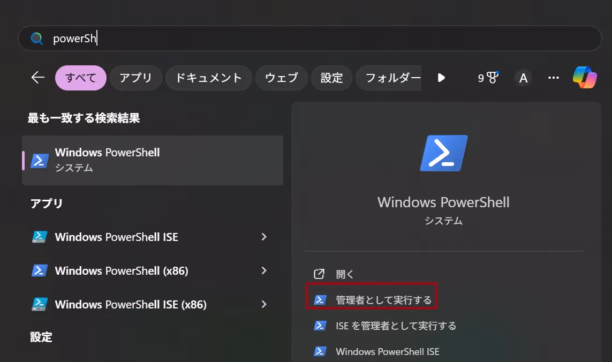Image resolution: width=612 pixels, height=362 pixels.
Task: Switch to the フォルダー filter tab
Action: pyautogui.click(x=389, y=78)
